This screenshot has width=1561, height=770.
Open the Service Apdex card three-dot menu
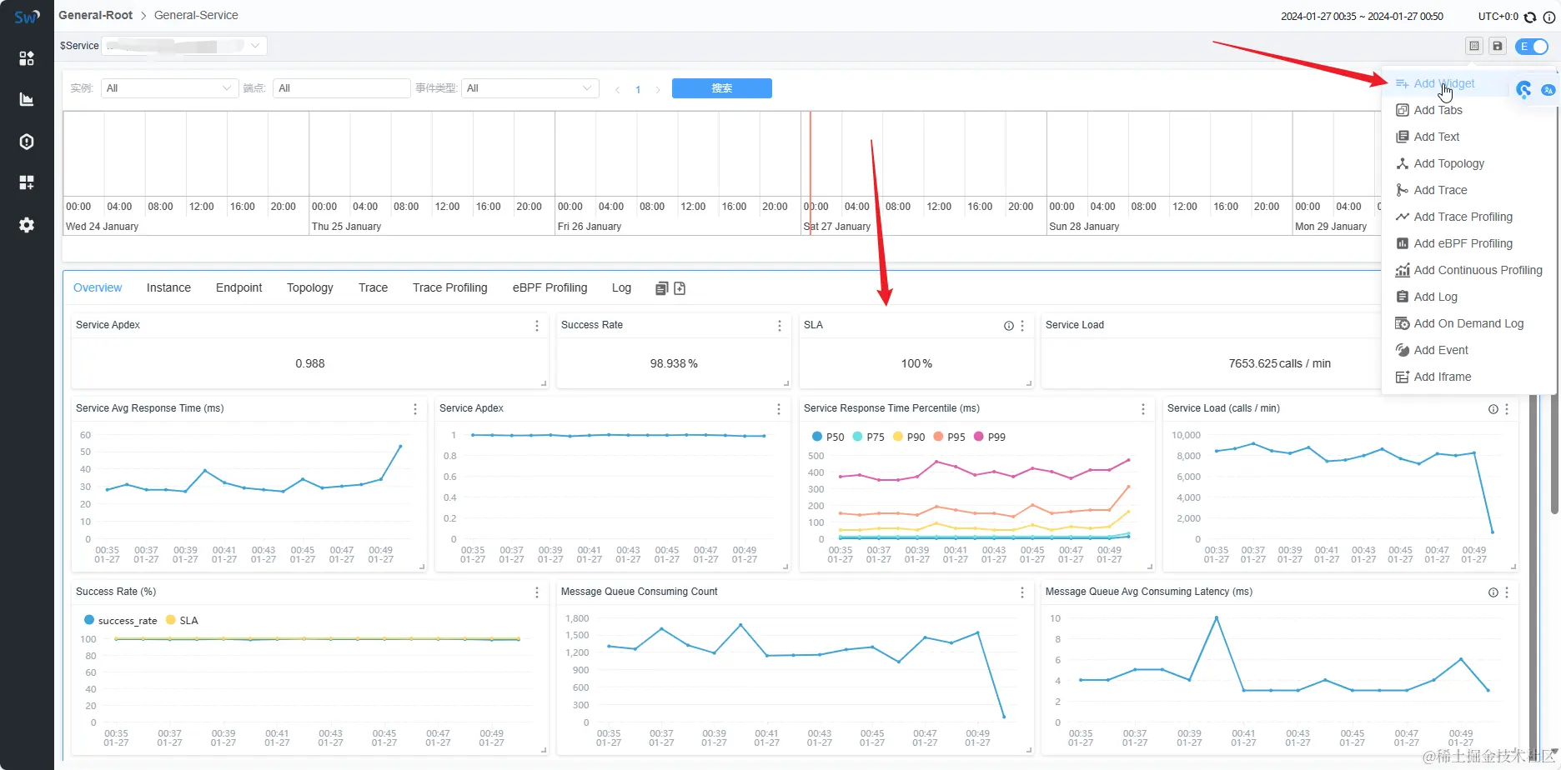click(537, 326)
